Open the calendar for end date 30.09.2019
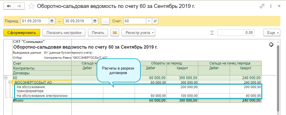This screenshot has height=115, width=286. click(95, 21)
